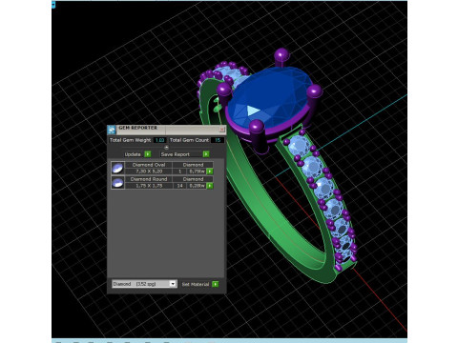The width and height of the screenshot is (458, 343).
Task: Click the green Update arrow button
Action: pyautogui.click(x=148, y=154)
